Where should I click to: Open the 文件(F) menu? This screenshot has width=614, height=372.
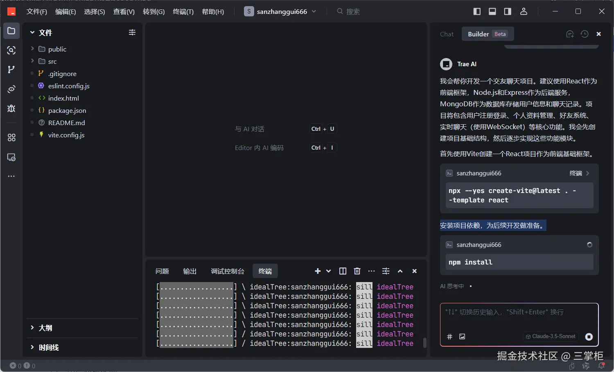[37, 11]
